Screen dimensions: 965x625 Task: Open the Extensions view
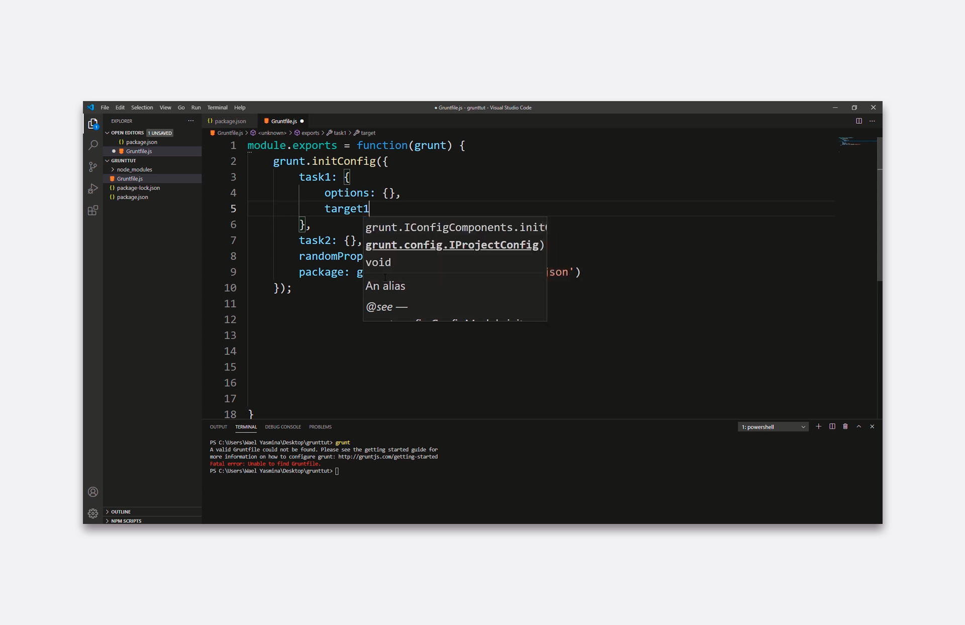(x=93, y=211)
